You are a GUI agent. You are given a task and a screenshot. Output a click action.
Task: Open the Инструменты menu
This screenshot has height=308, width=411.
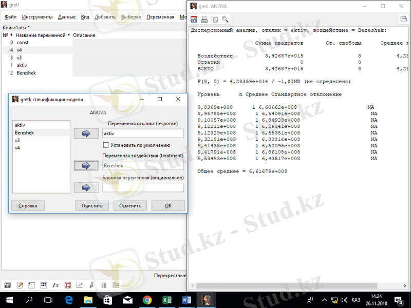(x=37, y=17)
